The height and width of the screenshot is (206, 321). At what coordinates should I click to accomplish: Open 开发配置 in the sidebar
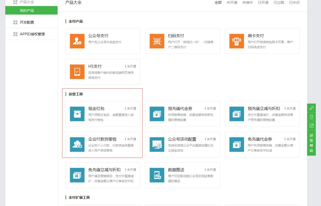[31, 22]
